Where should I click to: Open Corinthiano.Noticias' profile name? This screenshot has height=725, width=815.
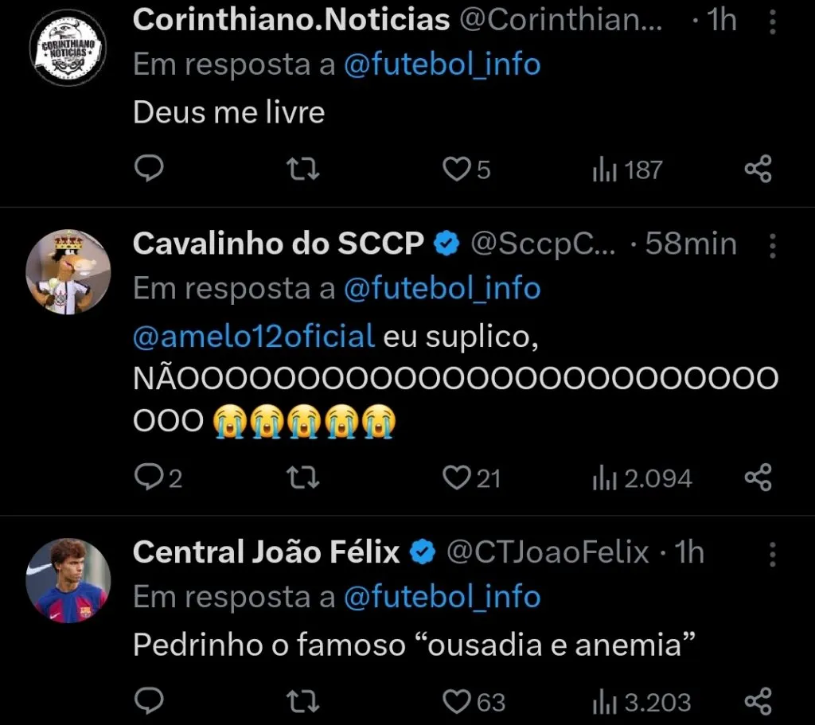[291, 21]
